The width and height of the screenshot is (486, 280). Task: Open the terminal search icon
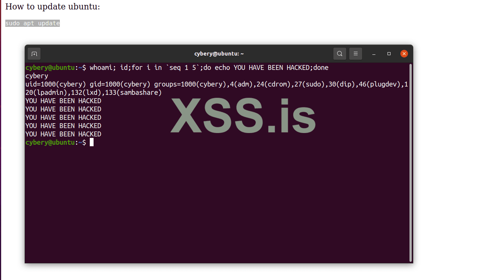pyautogui.click(x=340, y=54)
